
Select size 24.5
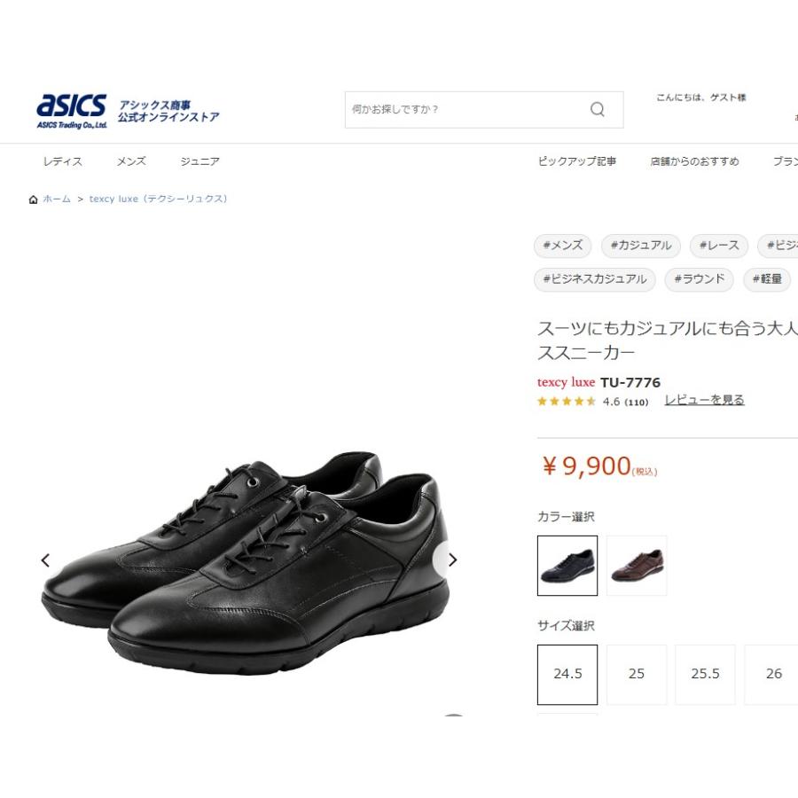pos(567,675)
